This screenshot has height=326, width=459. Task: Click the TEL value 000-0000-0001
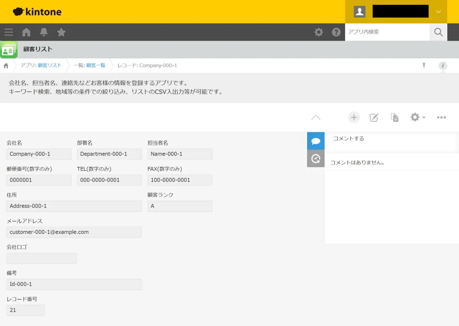[x=109, y=180]
